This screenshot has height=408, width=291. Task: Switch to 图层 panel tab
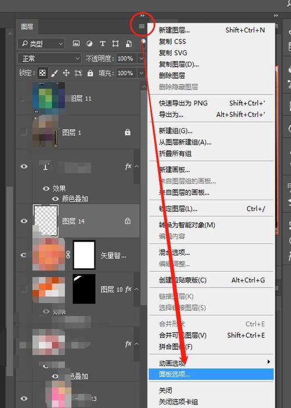(27, 27)
